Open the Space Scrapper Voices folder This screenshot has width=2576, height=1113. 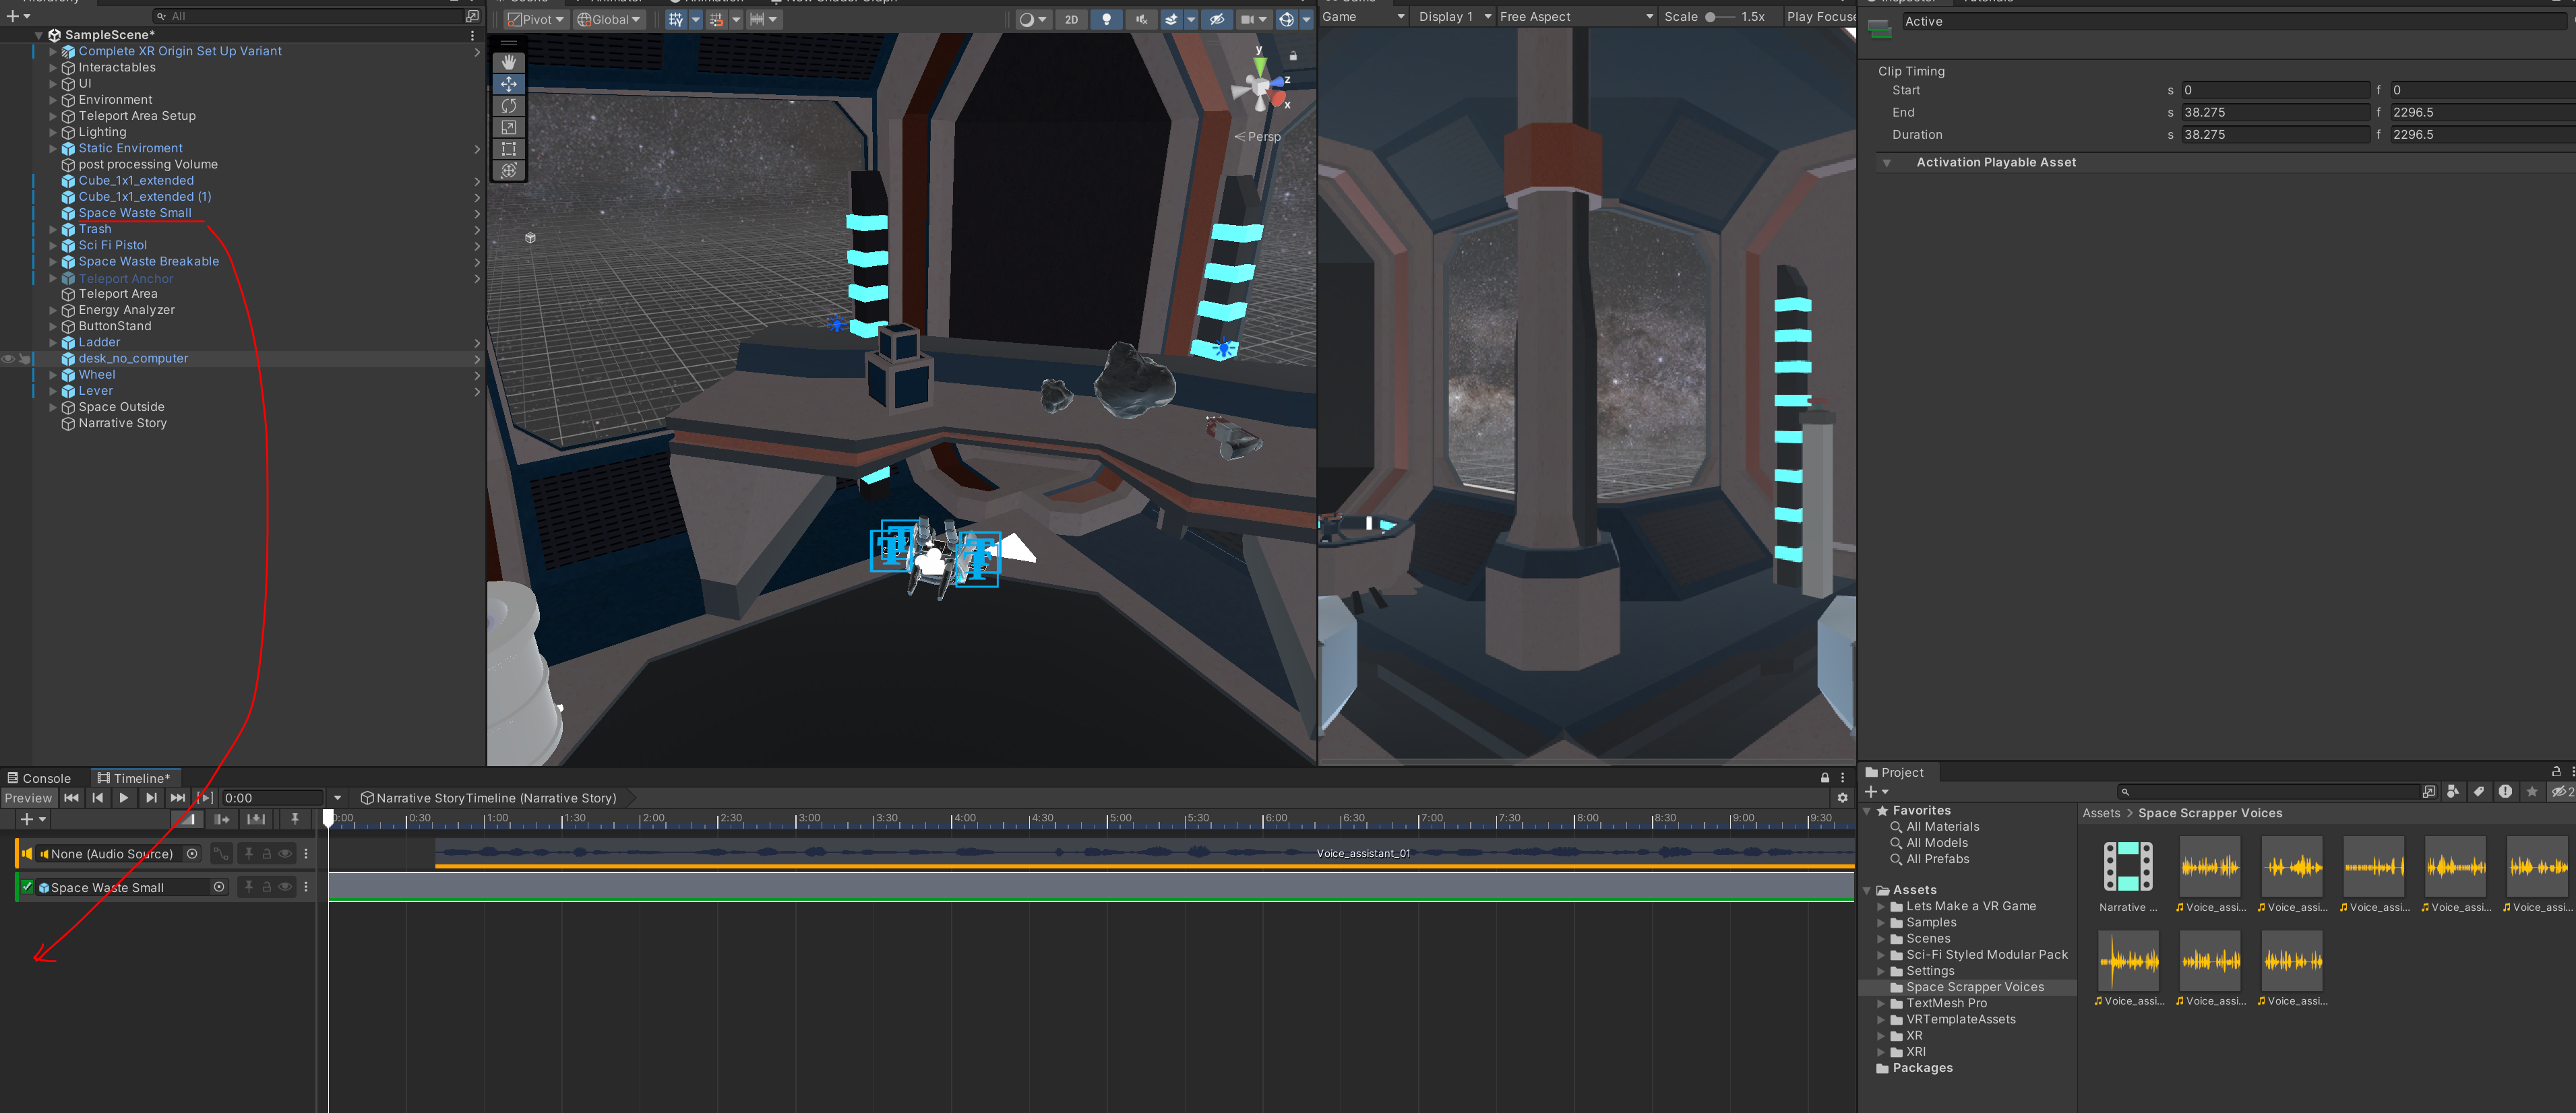[1974, 987]
